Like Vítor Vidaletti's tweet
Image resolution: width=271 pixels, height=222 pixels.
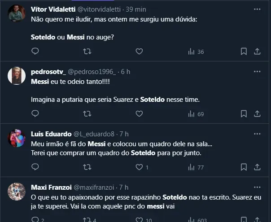[139, 52]
